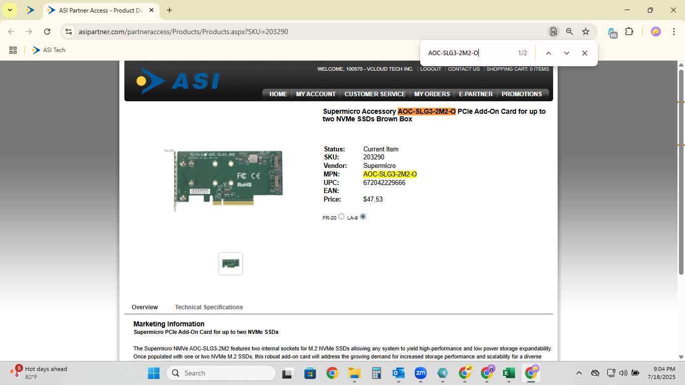The image size is (685, 385).
Task: Click the Marketing Information heading
Action: (x=169, y=324)
